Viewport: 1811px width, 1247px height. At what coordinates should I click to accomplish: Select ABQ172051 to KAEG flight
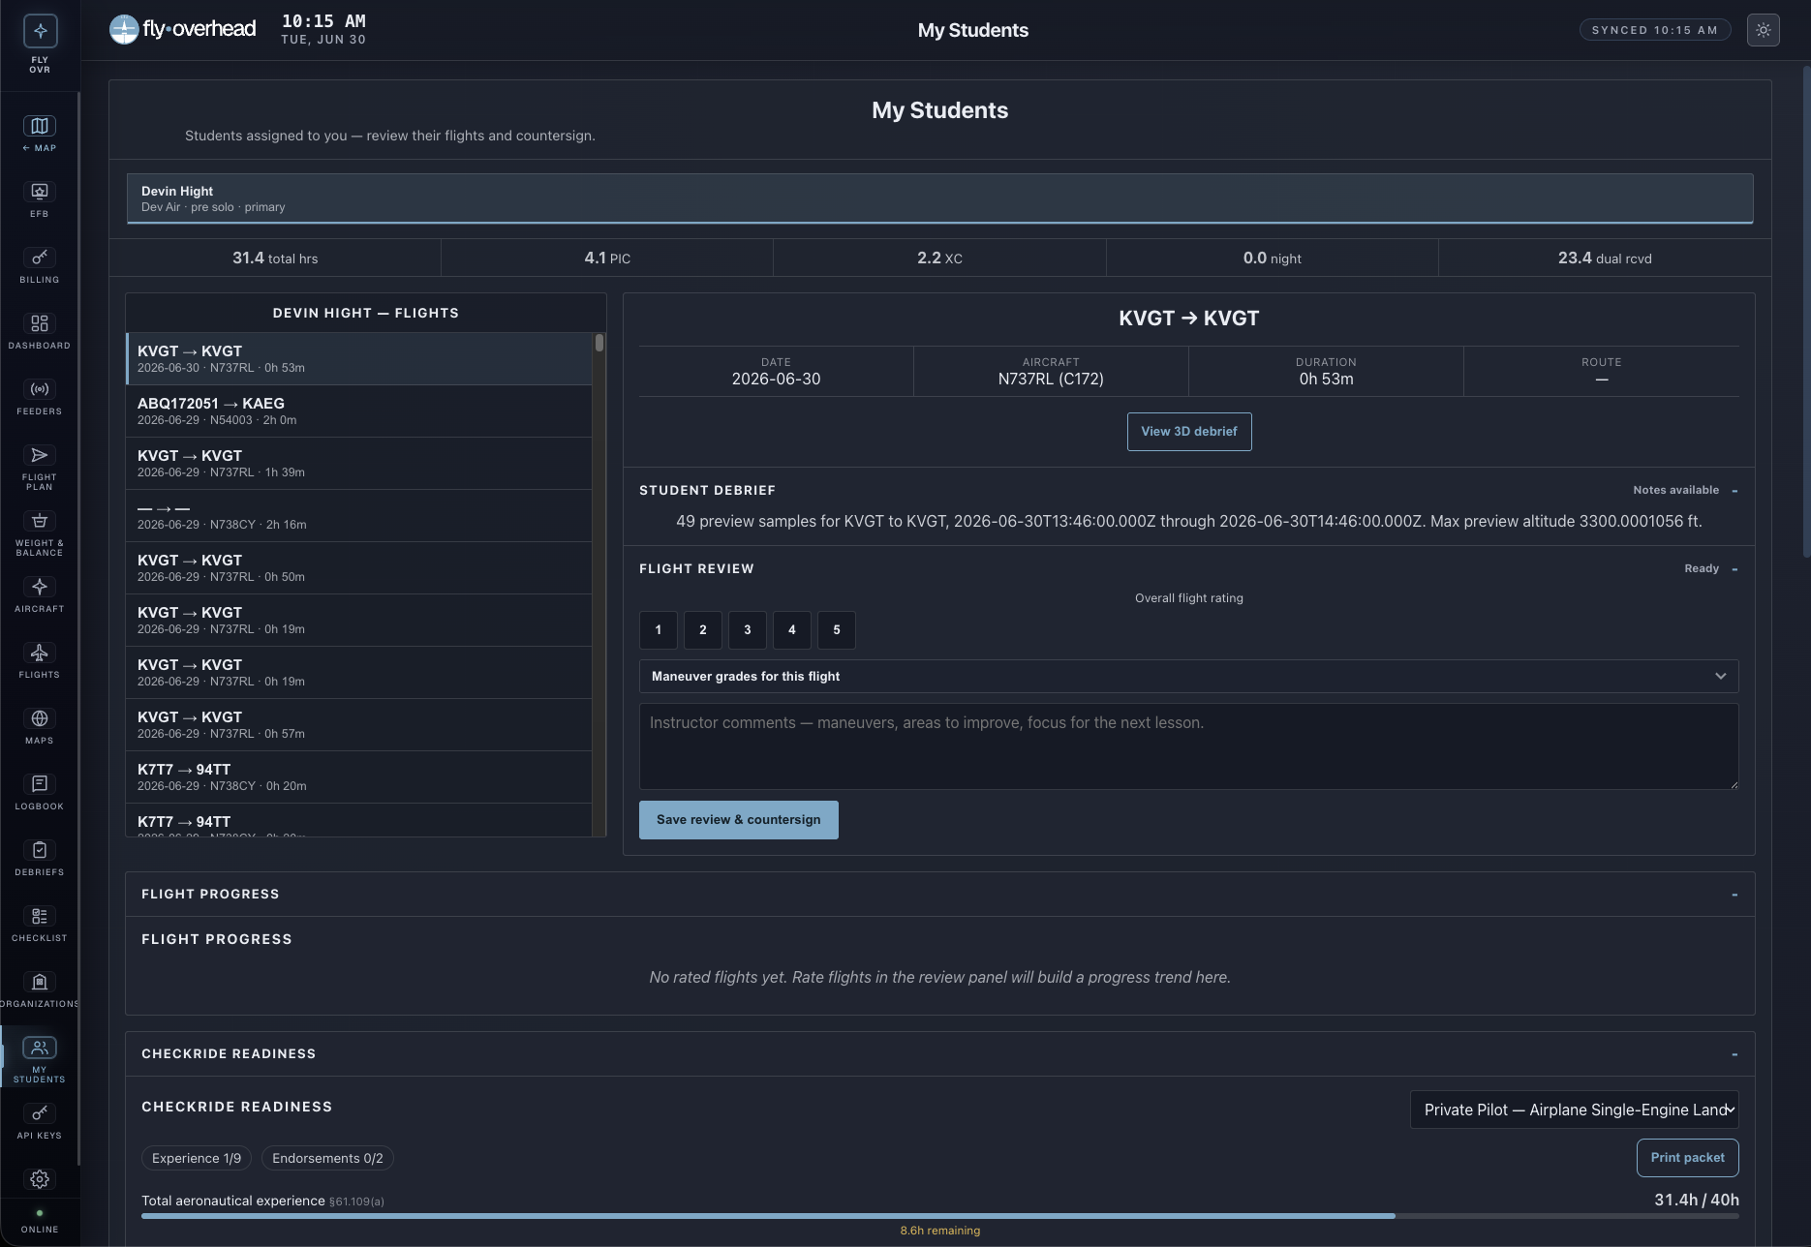358,411
